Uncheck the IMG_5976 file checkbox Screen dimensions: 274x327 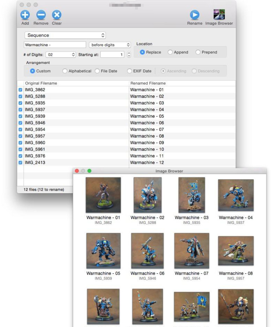tap(20, 156)
